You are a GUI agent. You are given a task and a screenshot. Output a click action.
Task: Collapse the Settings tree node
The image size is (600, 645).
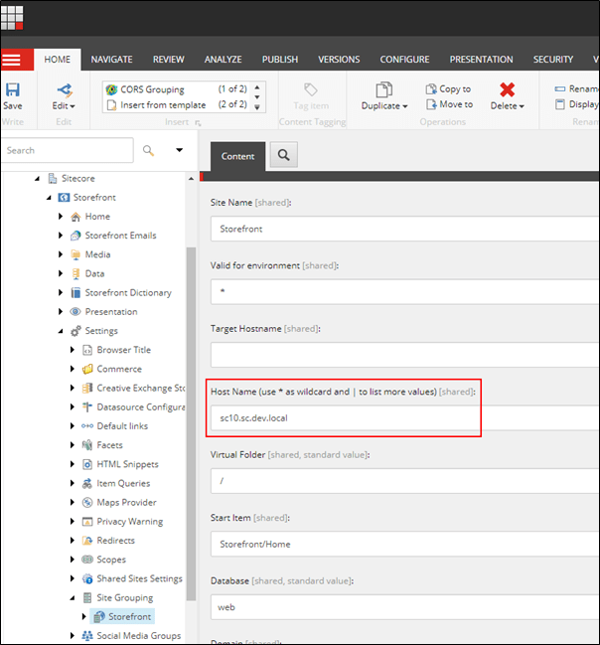61,331
